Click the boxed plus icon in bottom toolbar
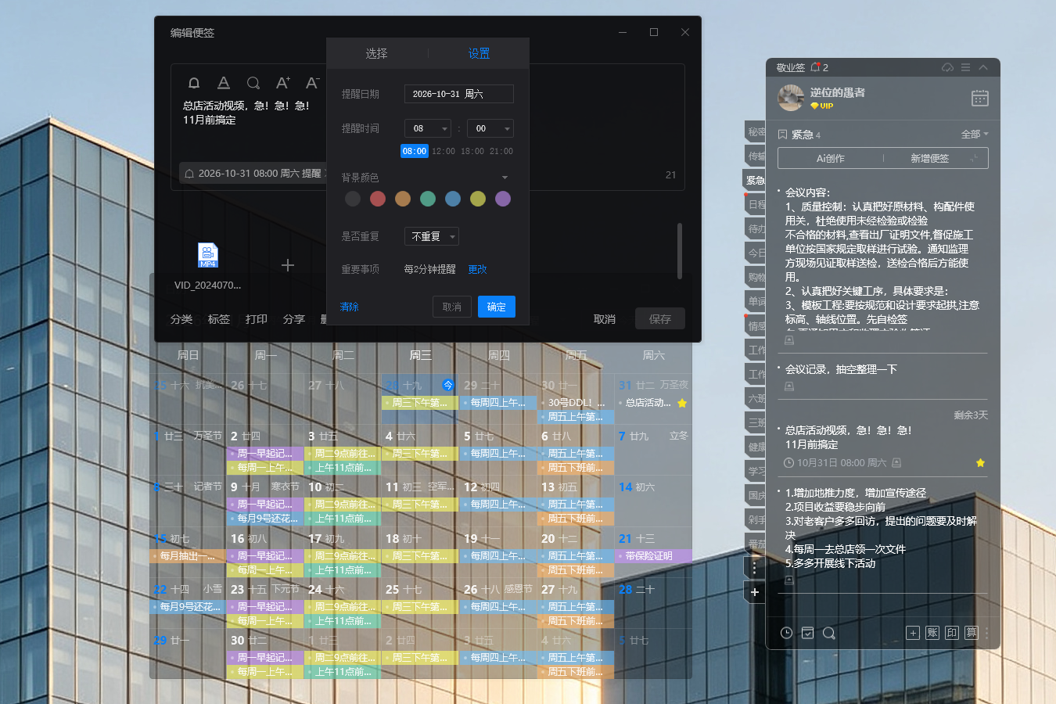The image size is (1056, 704). tap(913, 633)
